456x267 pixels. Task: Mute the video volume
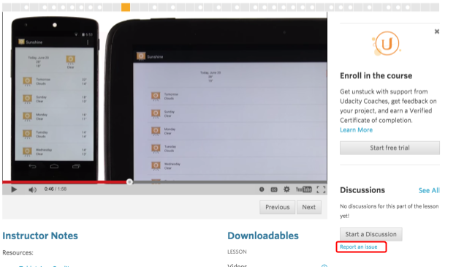click(x=32, y=189)
